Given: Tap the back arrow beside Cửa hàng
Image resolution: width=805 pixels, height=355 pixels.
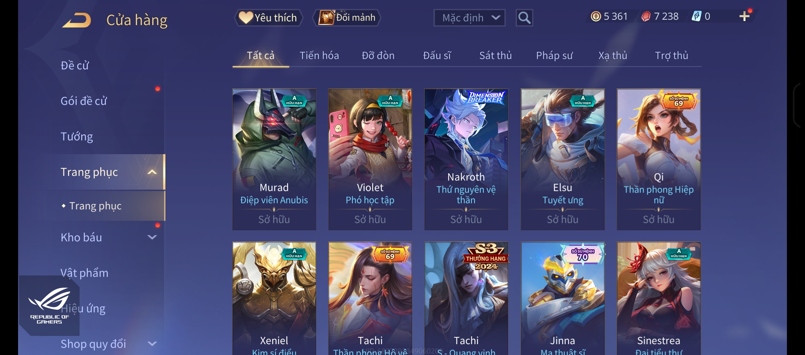Looking at the screenshot, I should click(x=77, y=20).
